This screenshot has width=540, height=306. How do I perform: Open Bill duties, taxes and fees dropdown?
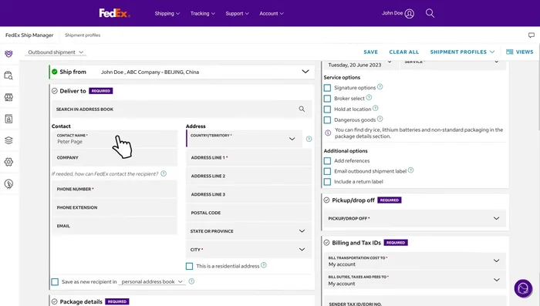tap(415, 281)
